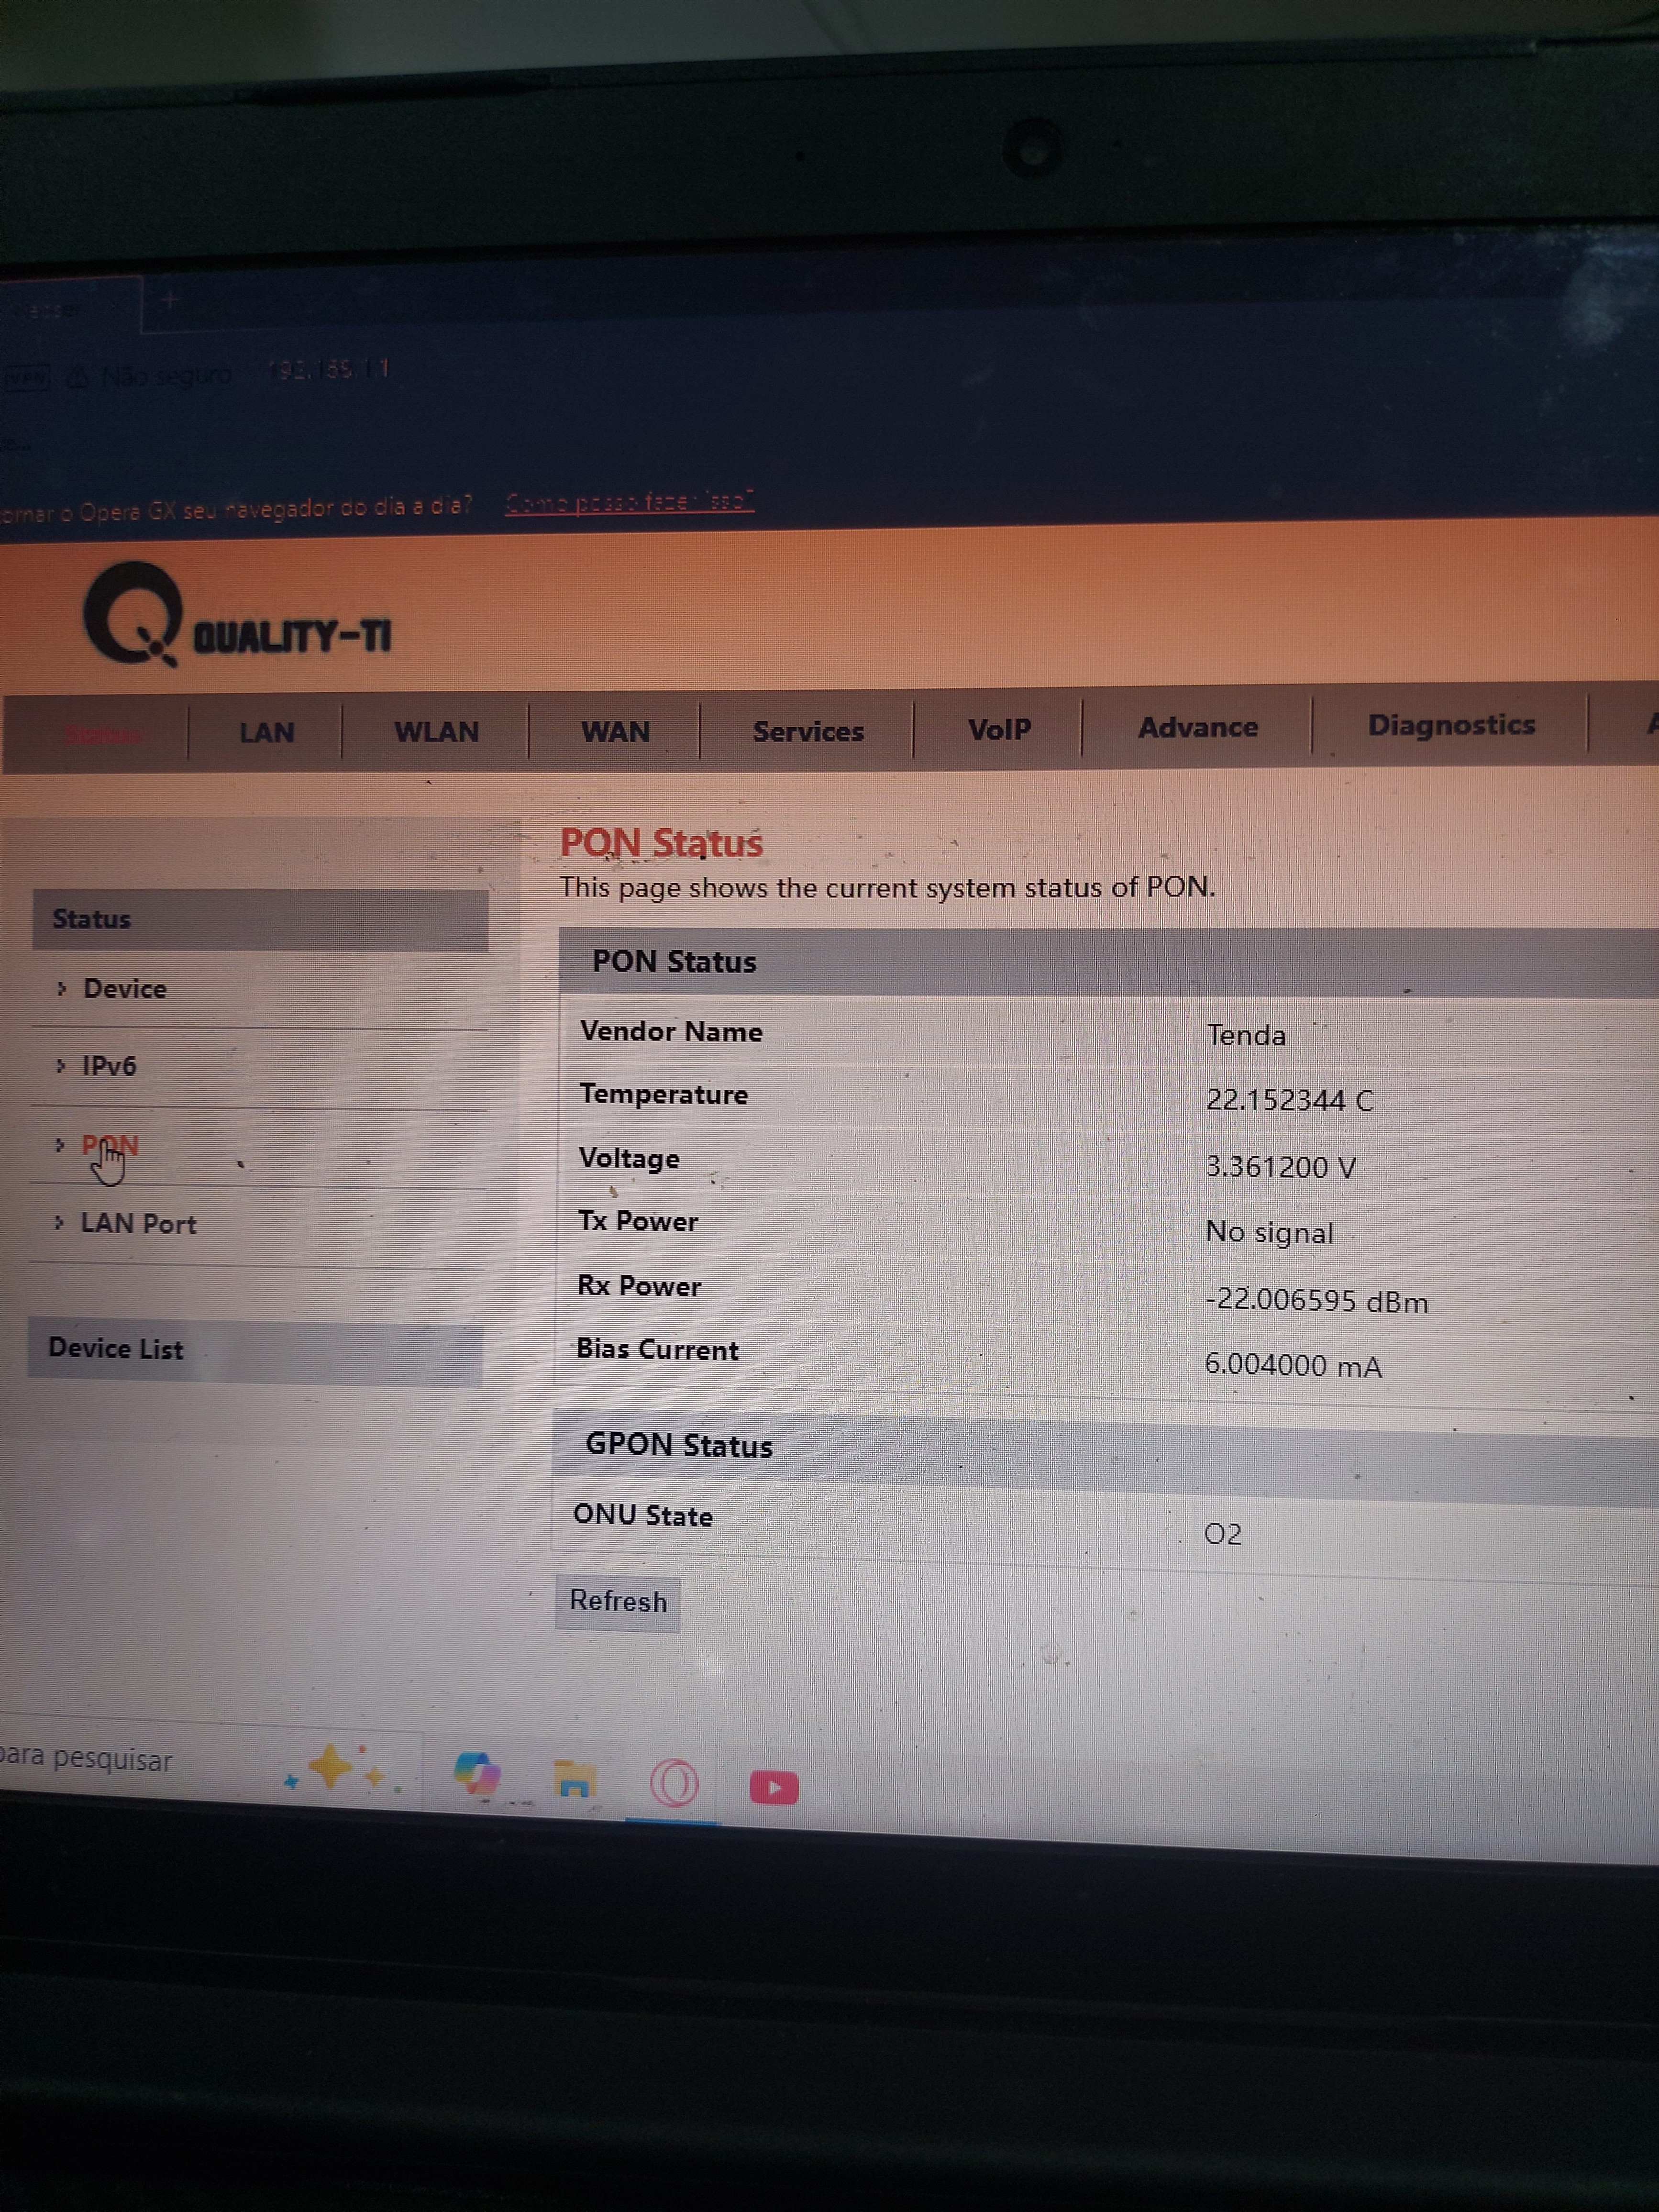Click the 'Como posso fazer isso' link
This screenshot has width=1659, height=2212.
click(629, 502)
